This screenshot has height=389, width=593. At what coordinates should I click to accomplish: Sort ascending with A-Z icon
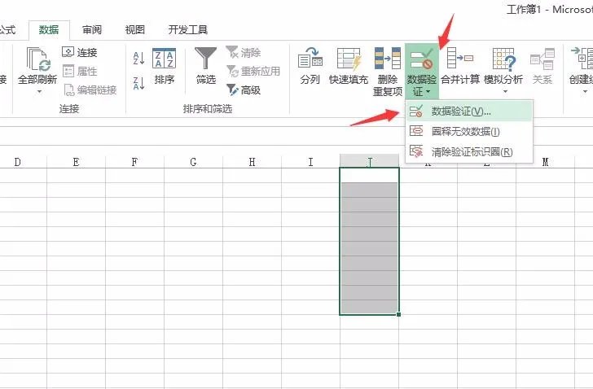coord(138,59)
